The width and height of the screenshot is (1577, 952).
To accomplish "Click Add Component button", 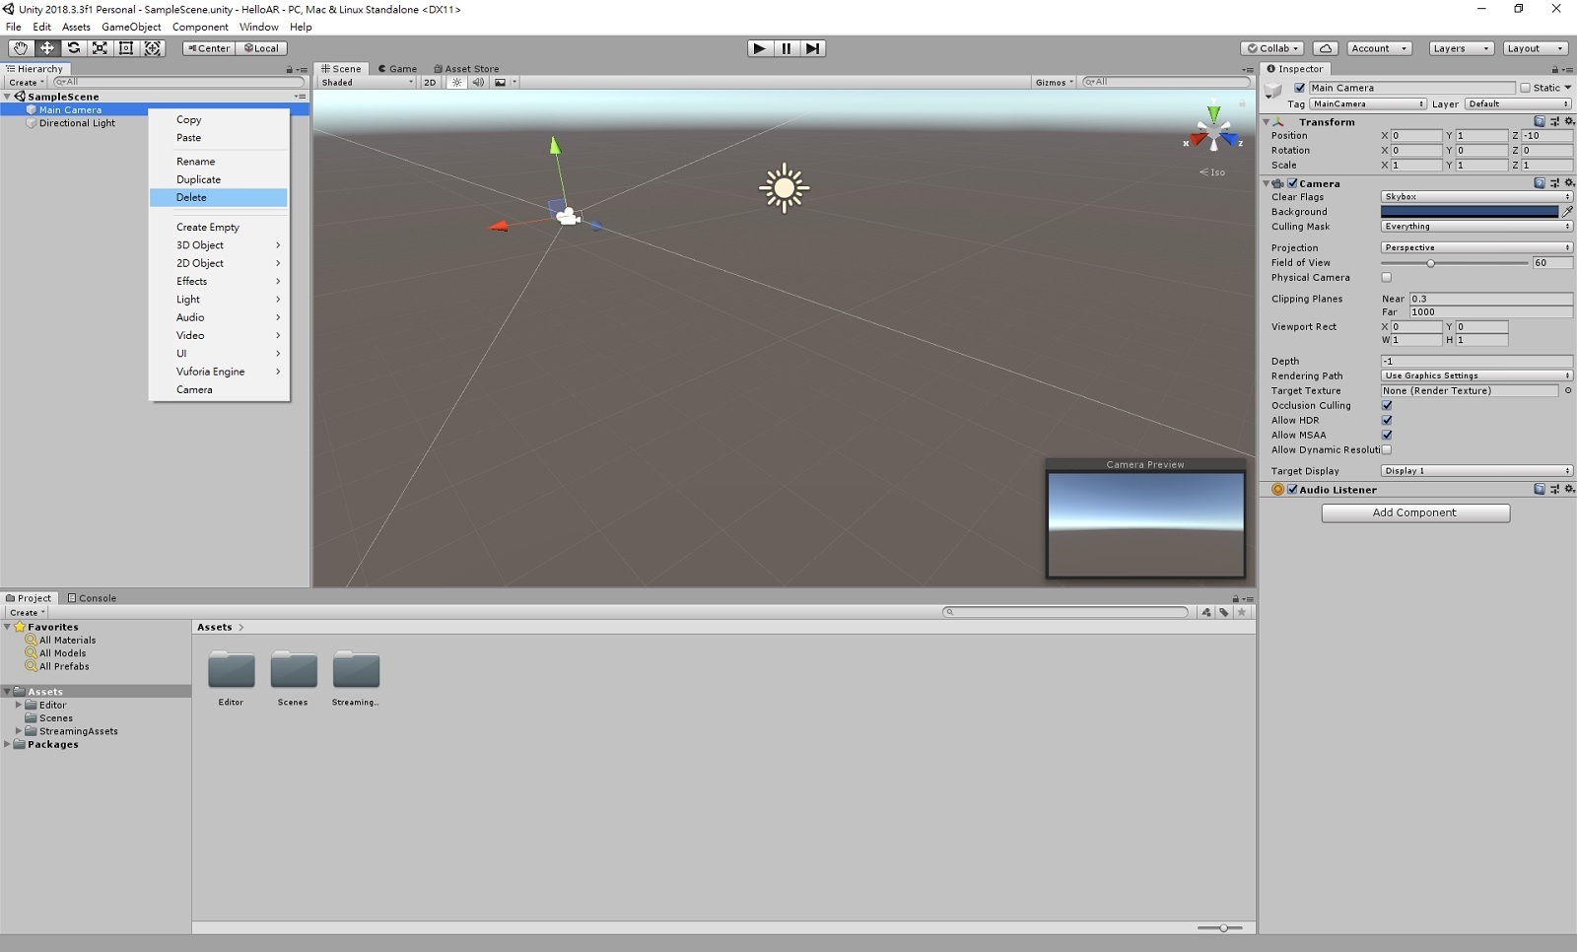I will click(1415, 512).
